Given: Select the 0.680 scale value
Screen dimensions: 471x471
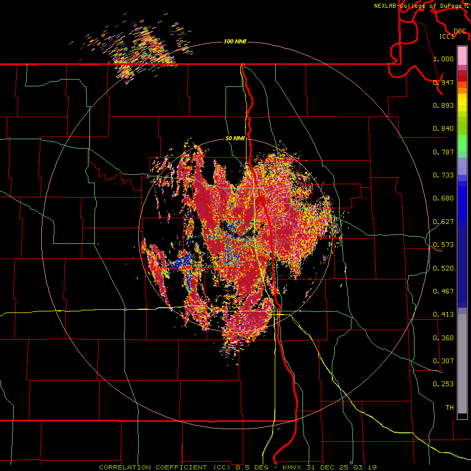Looking at the screenshot, I should click(x=443, y=198).
